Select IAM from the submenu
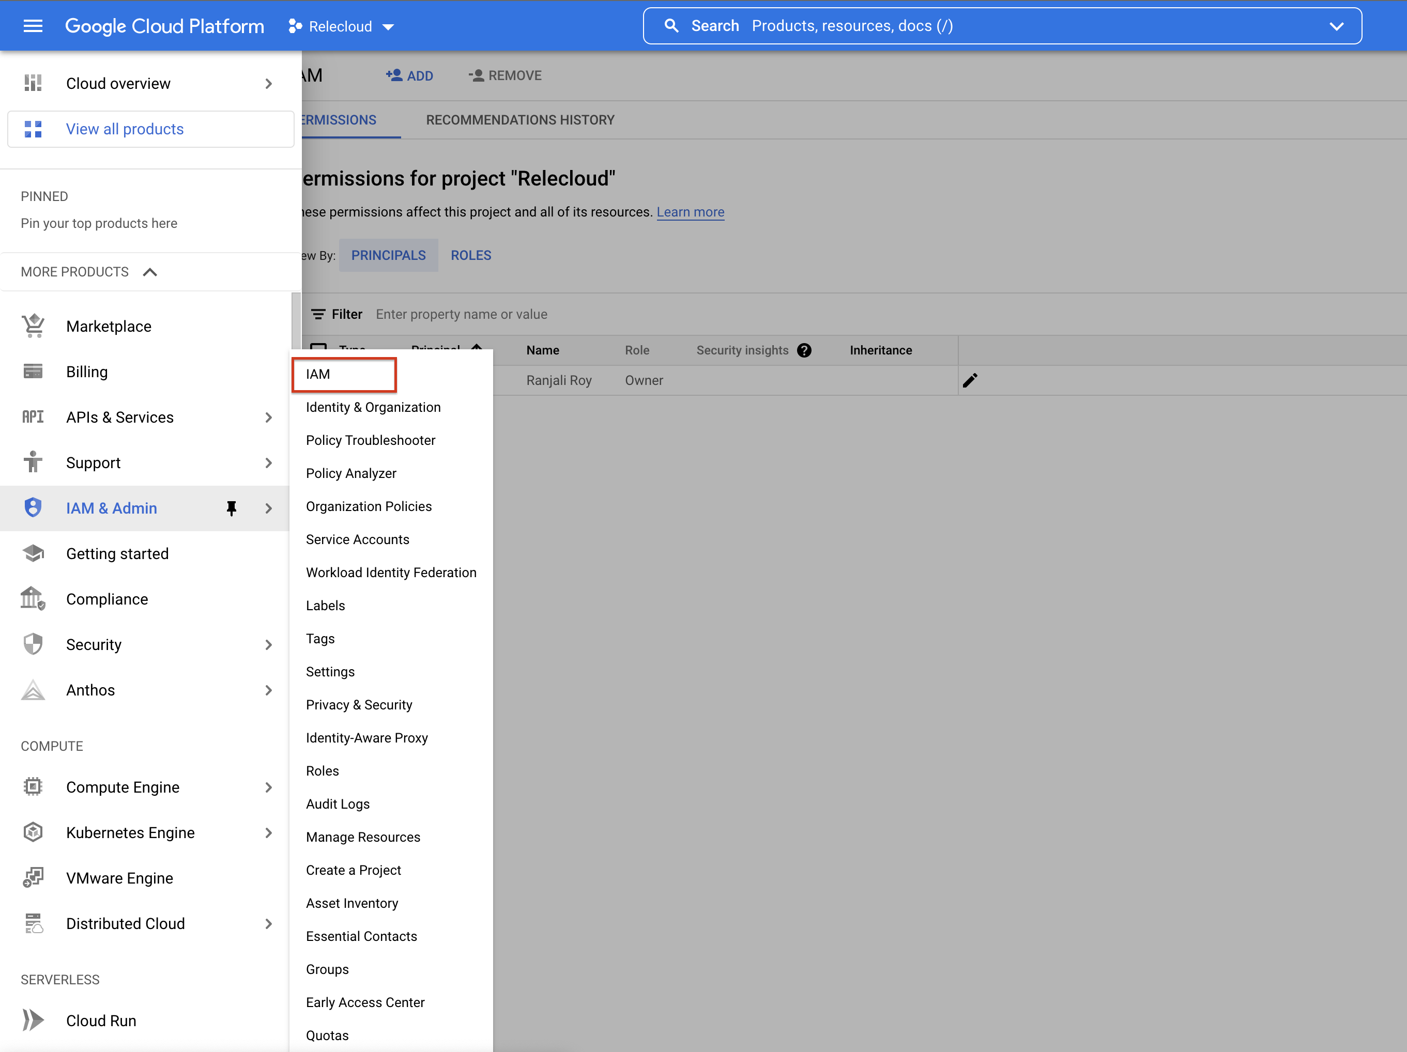 point(344,374)
